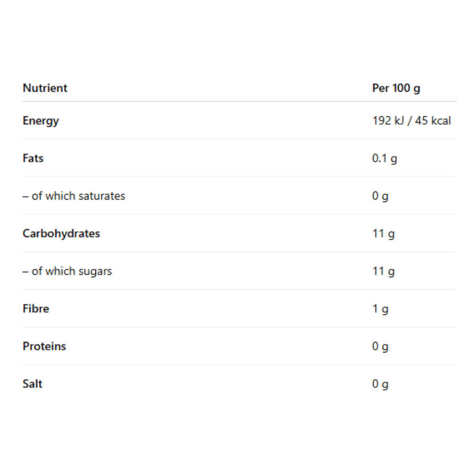
Task: Click the Nutrient column header
Action: (45, 88)
